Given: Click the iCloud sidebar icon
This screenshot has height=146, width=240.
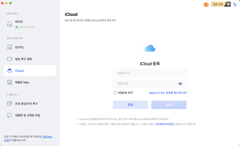Looking at the screenshot, I should point(10,71).
